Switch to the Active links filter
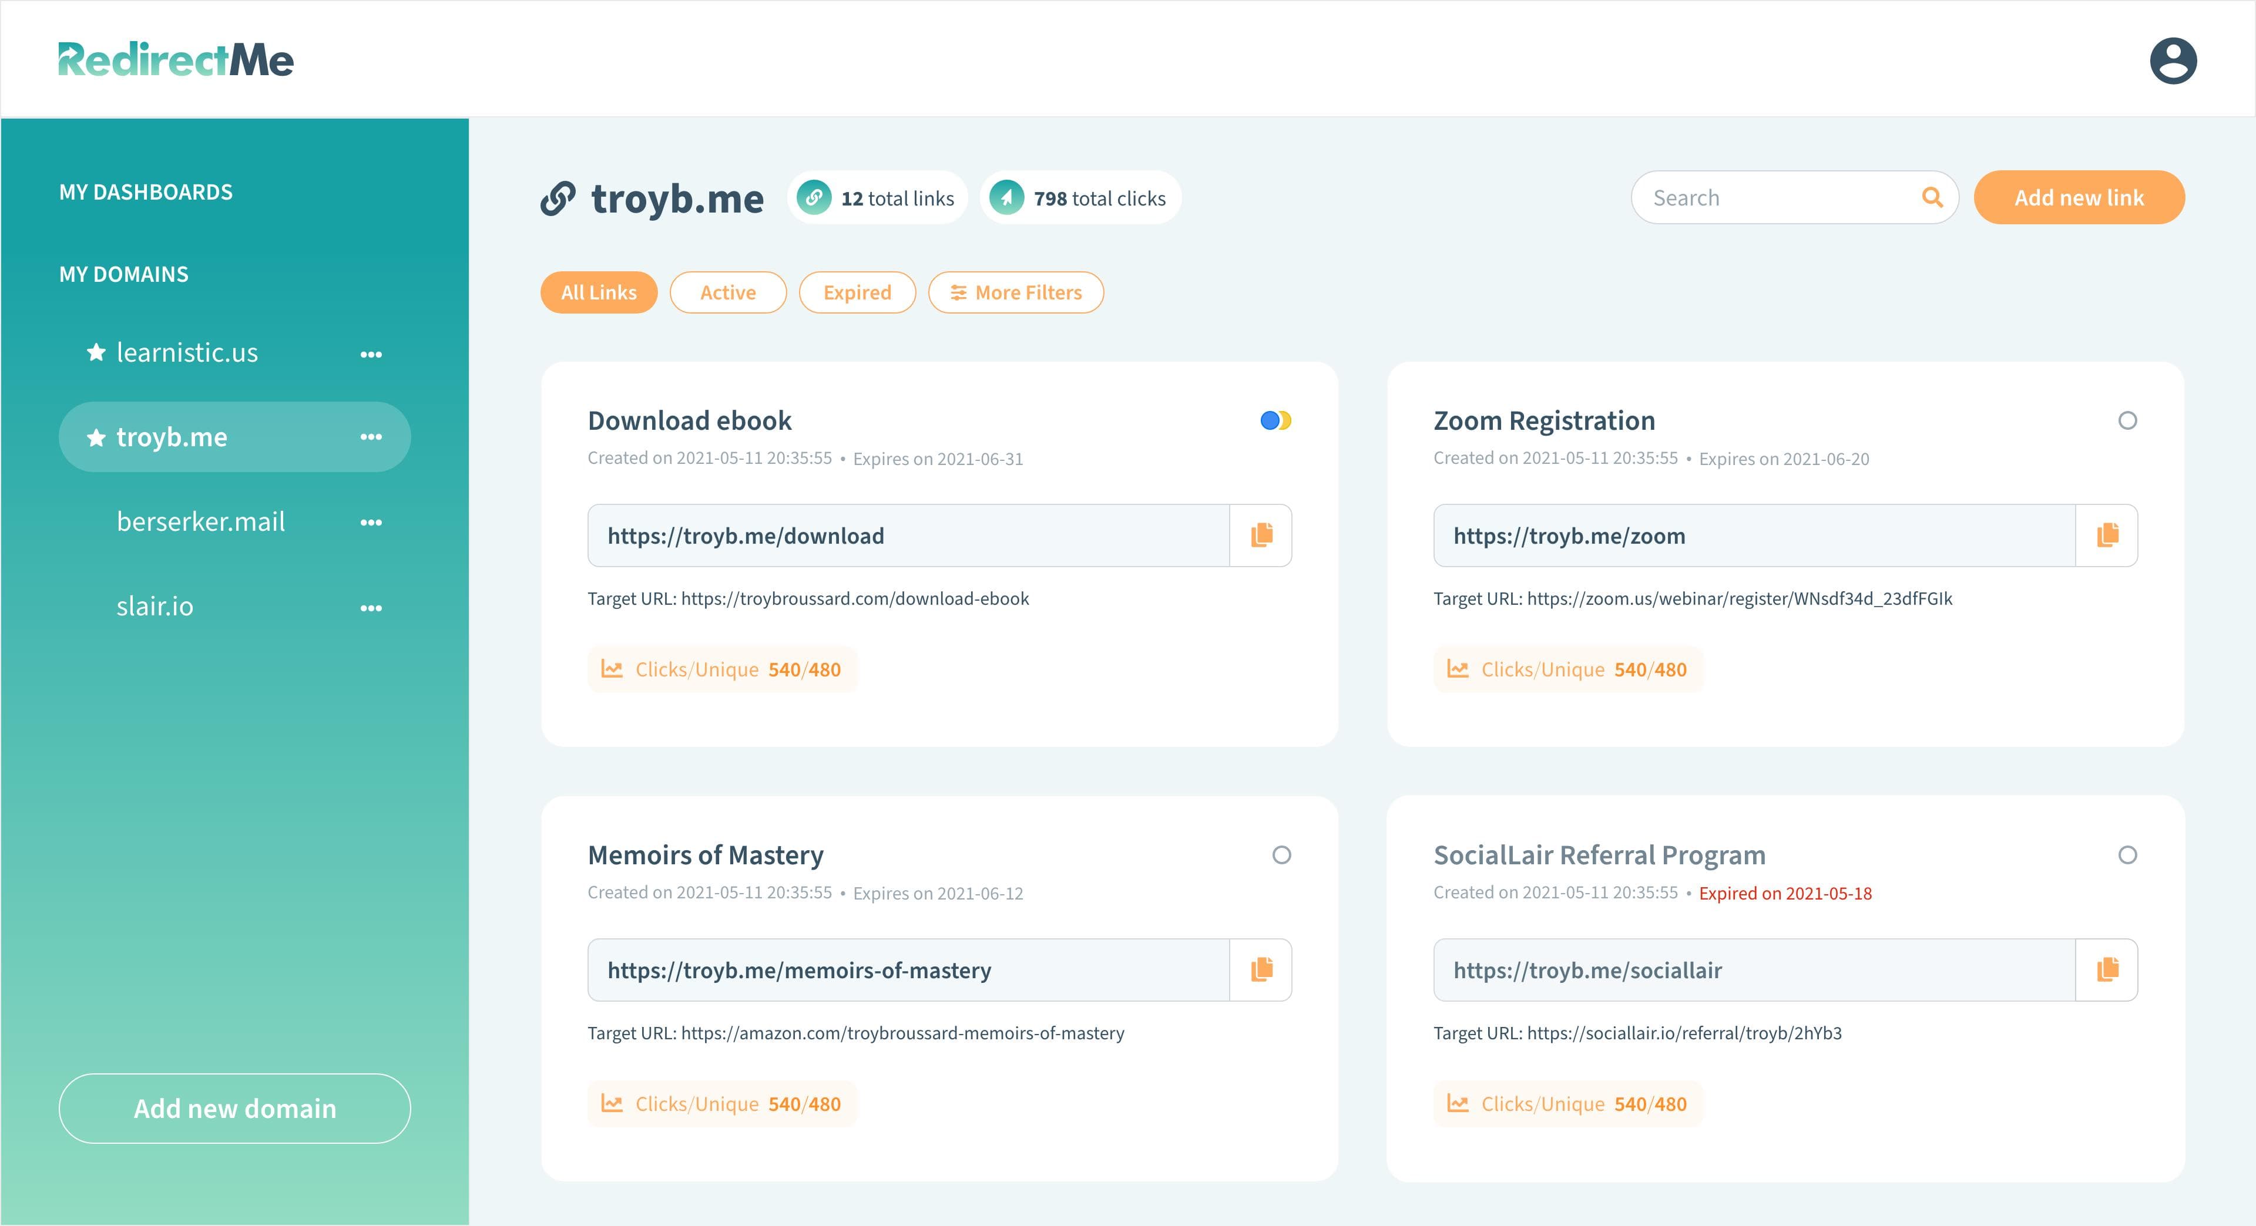Image resolution: width=2256 pixels, height=1226 pixels. [728, 292]
